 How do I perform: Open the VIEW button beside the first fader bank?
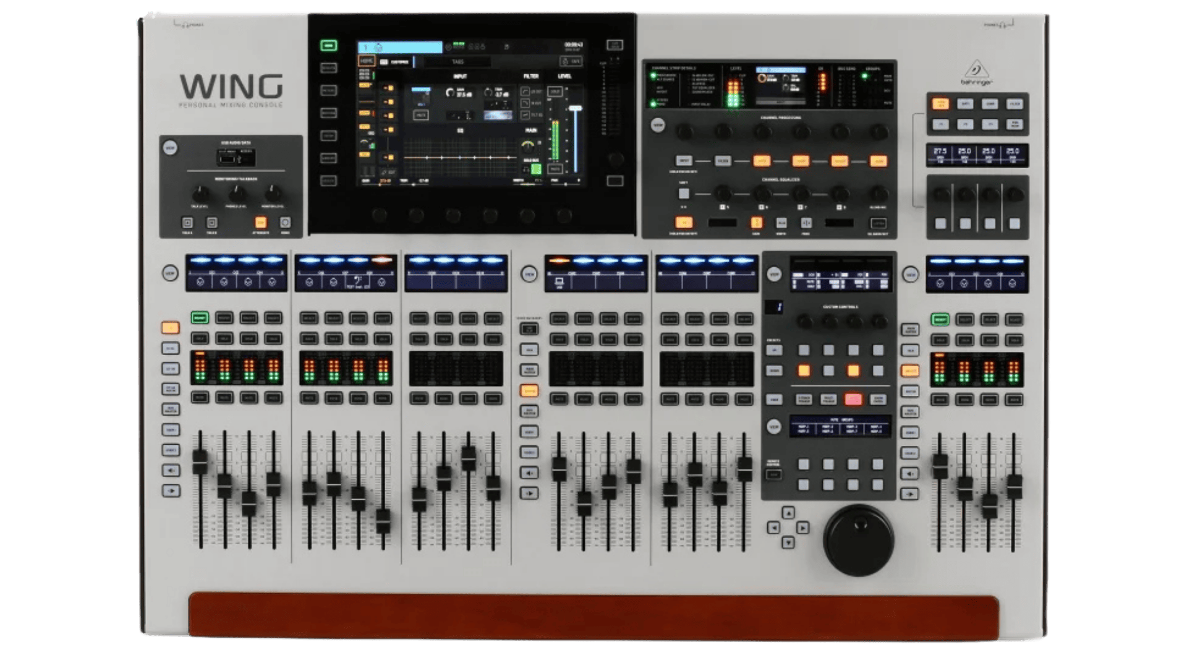click(x=170, y=273)
